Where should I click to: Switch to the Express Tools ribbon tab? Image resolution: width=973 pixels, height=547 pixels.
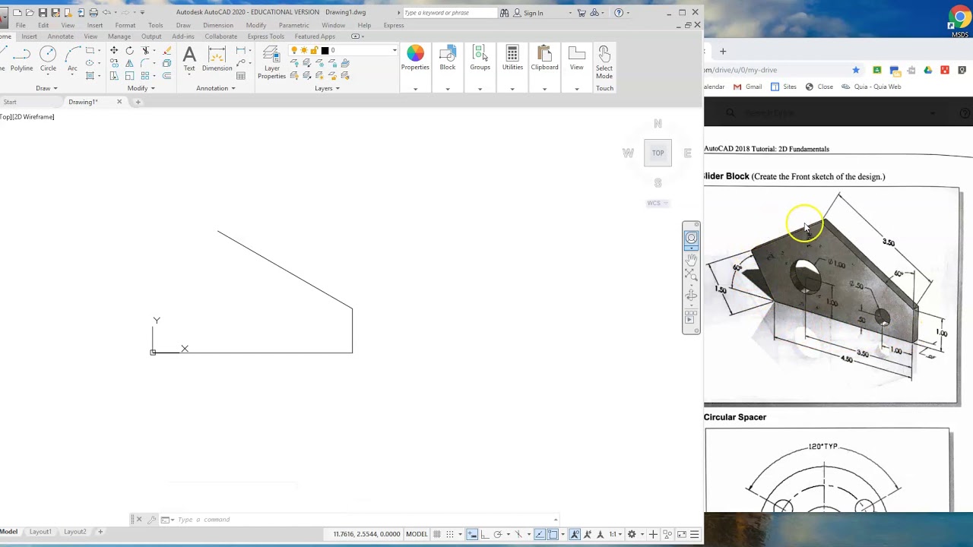click(x=266, y=36)
